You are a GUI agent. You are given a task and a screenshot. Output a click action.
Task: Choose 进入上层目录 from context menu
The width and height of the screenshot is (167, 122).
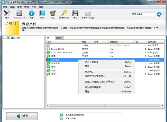coord(107,62)
